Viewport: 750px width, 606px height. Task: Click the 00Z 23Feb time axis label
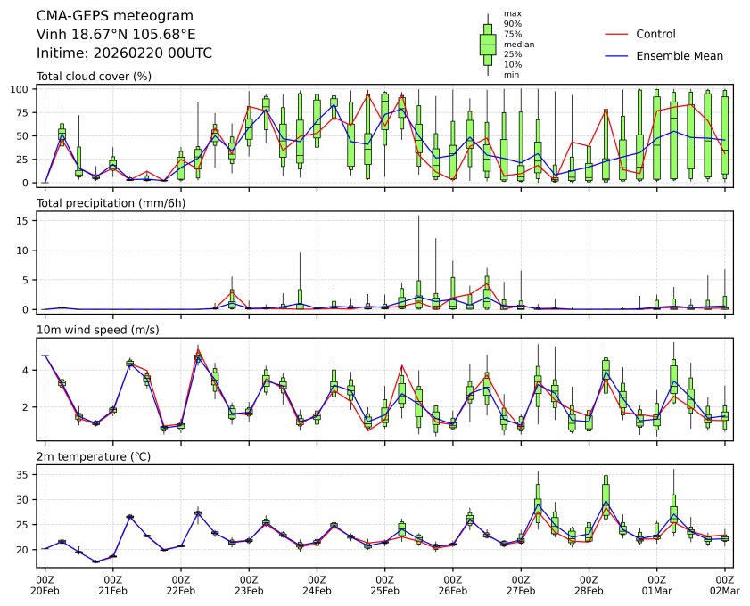(x=249, y=585)
